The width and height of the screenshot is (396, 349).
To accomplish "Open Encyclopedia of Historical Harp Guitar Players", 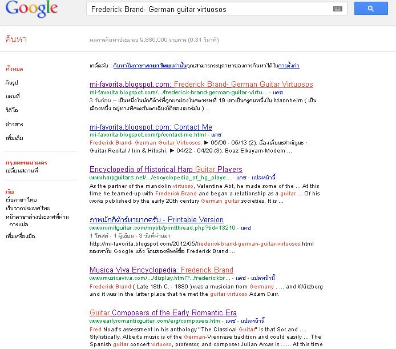I will [x=166, y=169].
